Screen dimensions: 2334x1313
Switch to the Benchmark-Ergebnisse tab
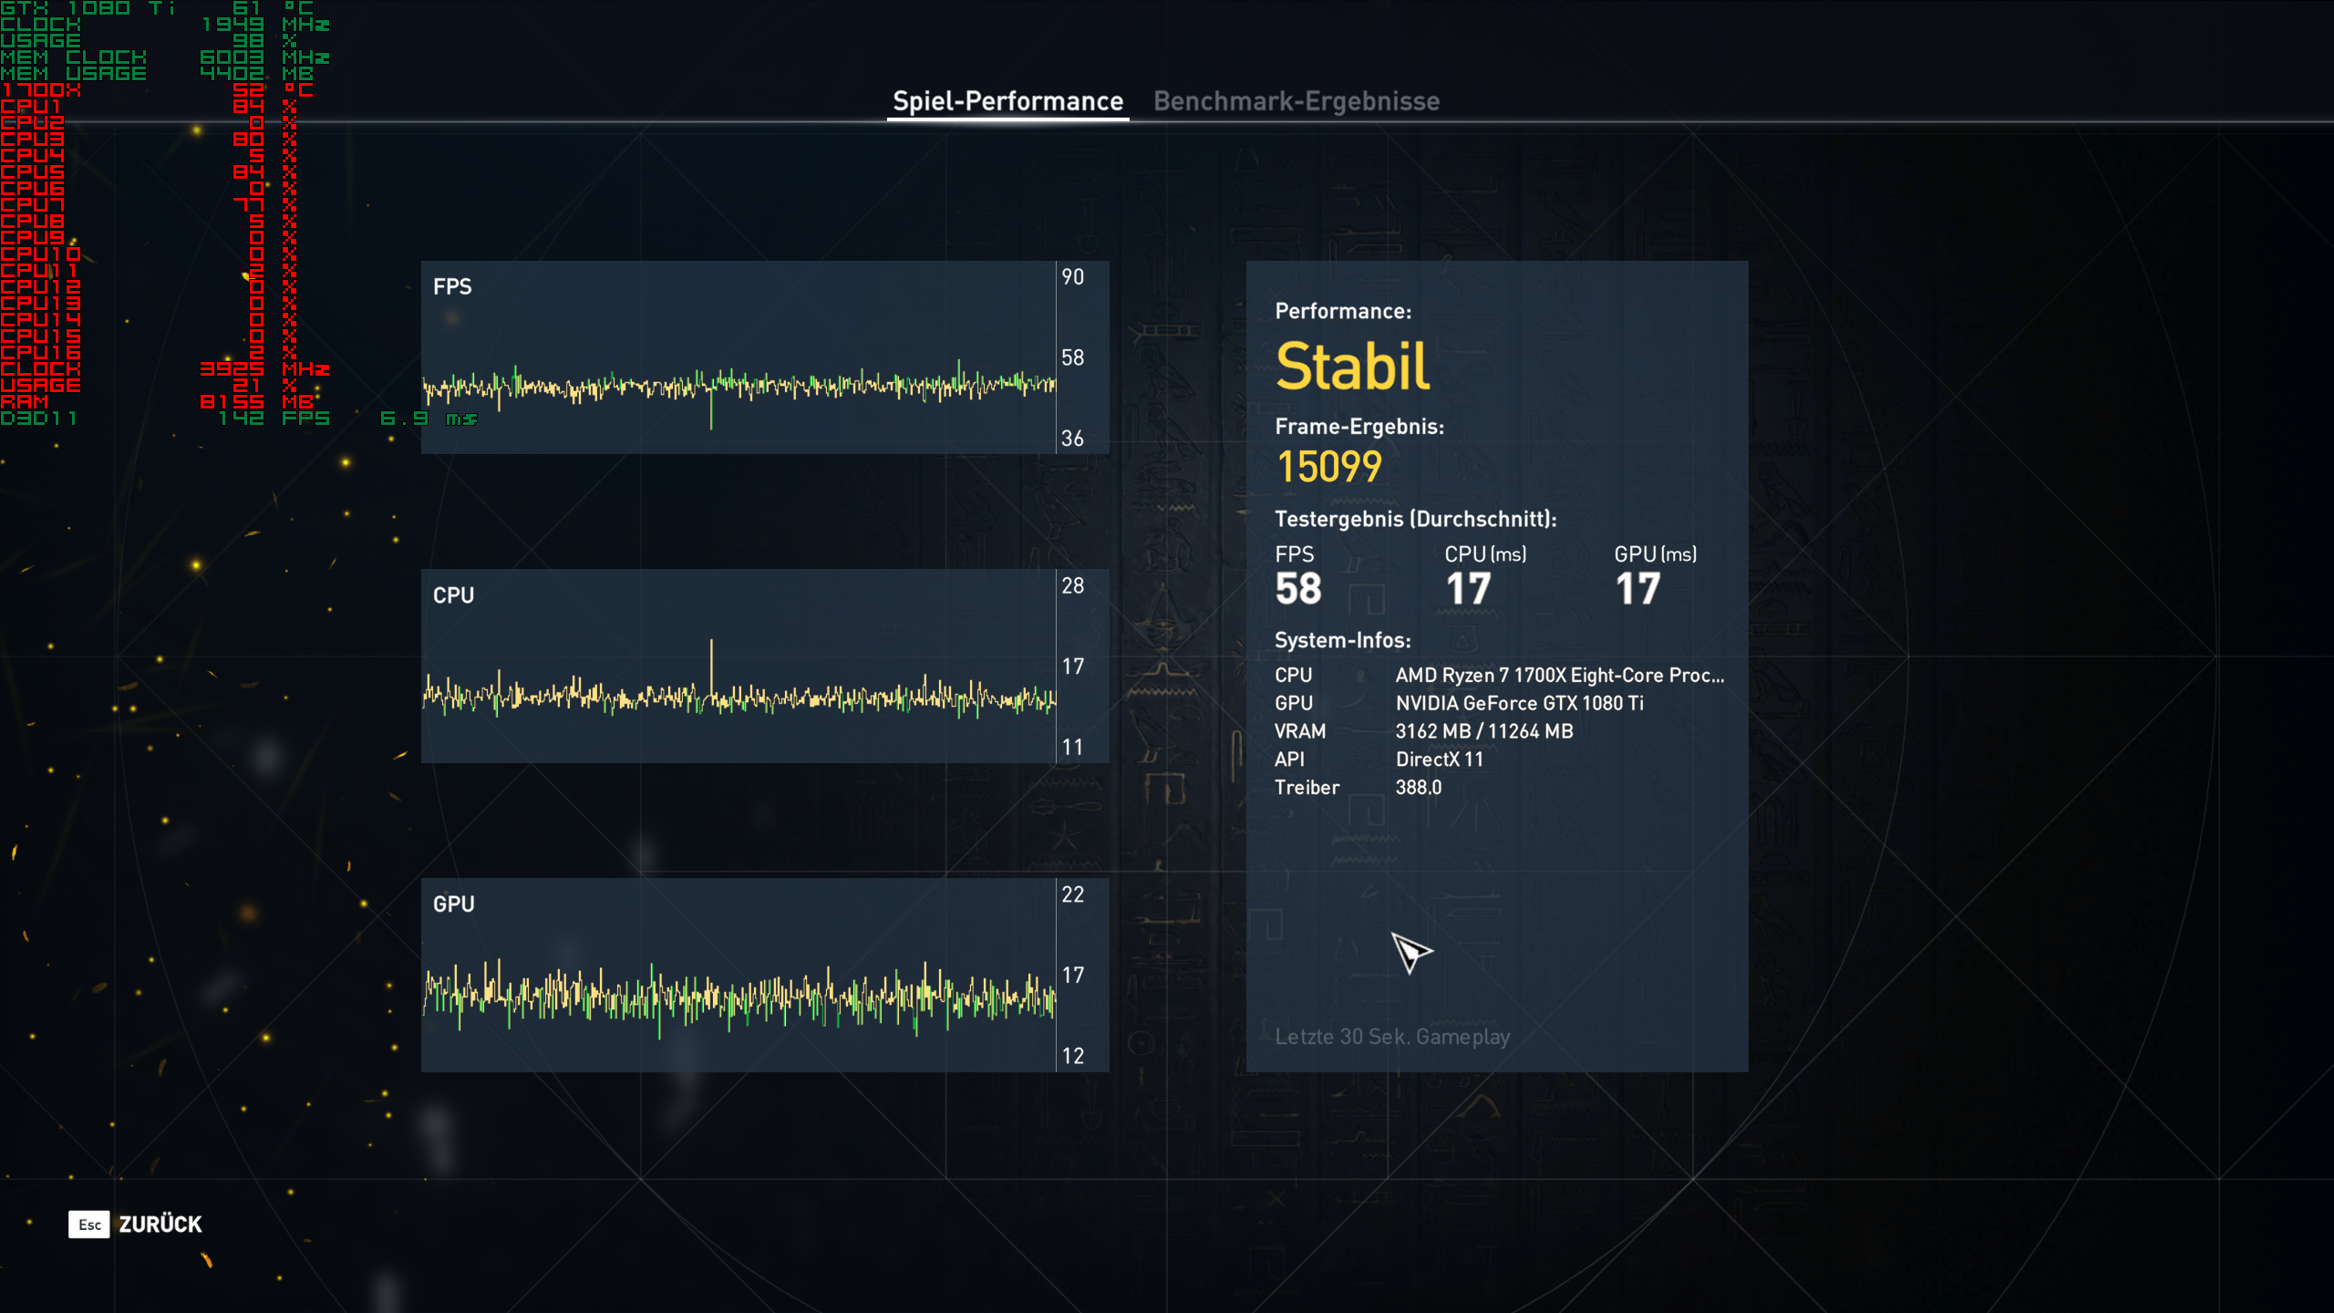(x=1296, y=101)
